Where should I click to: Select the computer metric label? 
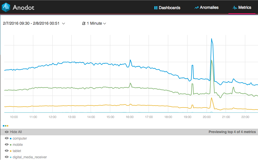(x=20, y=138)
